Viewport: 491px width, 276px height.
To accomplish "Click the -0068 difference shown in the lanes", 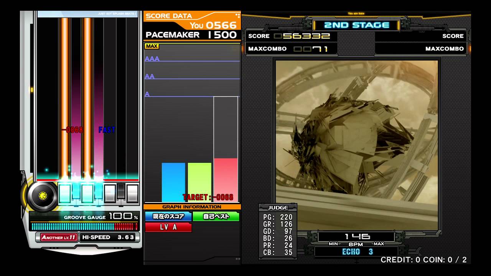I will 72,130.
